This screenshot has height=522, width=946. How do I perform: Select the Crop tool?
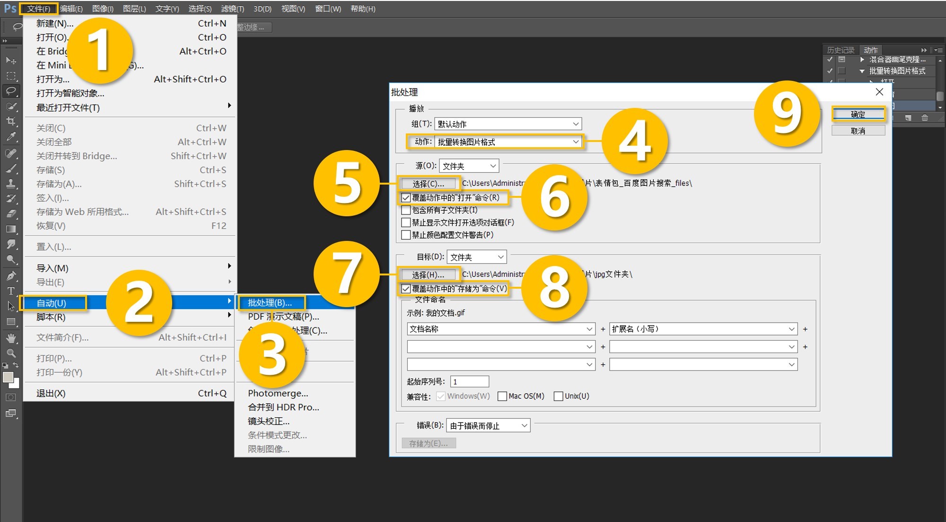click(x=11, y=122)
